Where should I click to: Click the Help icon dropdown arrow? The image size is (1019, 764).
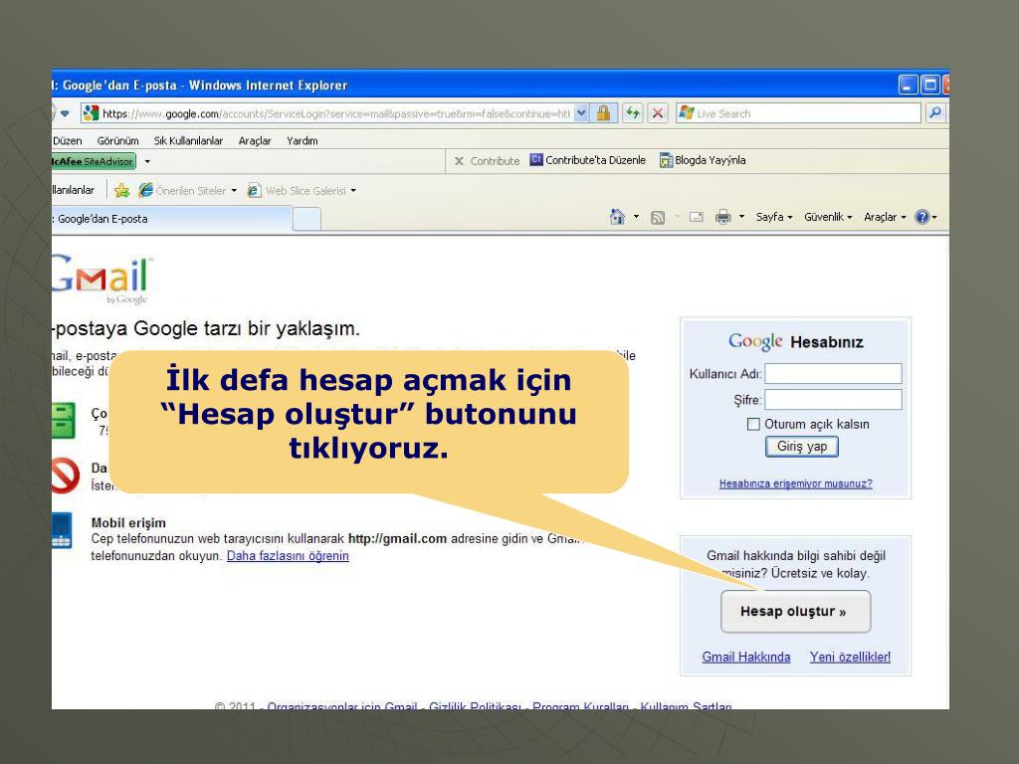point(934,217)
